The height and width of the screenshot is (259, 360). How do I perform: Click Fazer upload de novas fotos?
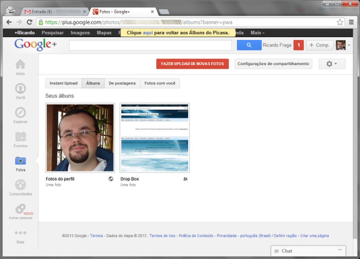click(192, 64)
